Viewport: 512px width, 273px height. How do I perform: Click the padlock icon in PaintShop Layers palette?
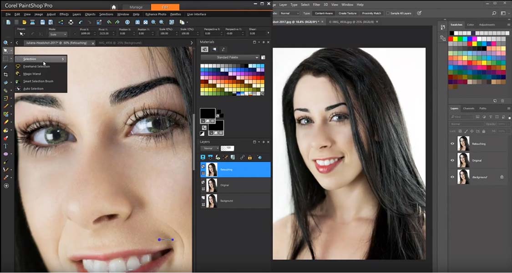coord(250,157)
